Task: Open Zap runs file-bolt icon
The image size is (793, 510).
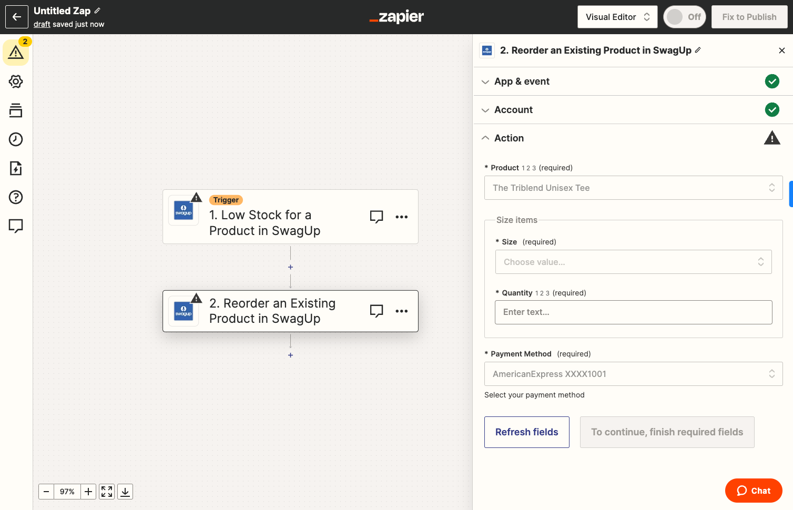Action: pyautogui.click(x=16, y=168)
